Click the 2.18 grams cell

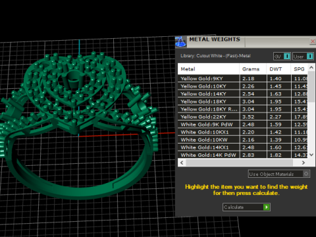click(253, 78)
